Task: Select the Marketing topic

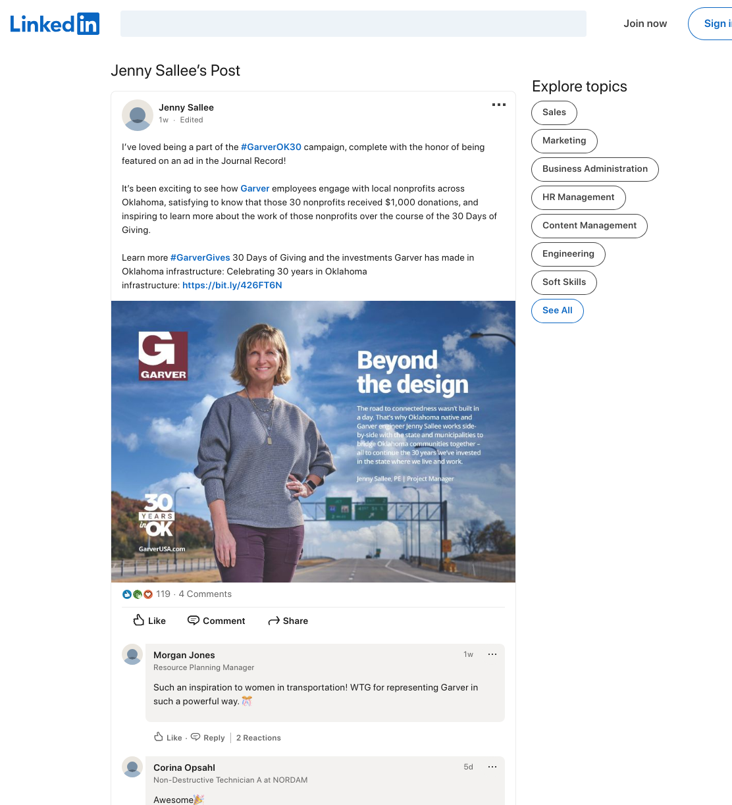Action: [564, 141]
